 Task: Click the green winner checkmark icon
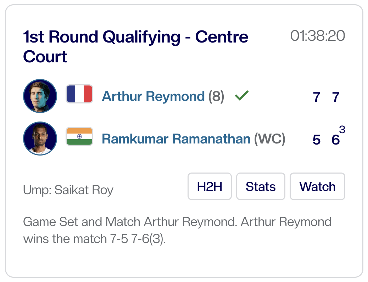pos(242,95)
